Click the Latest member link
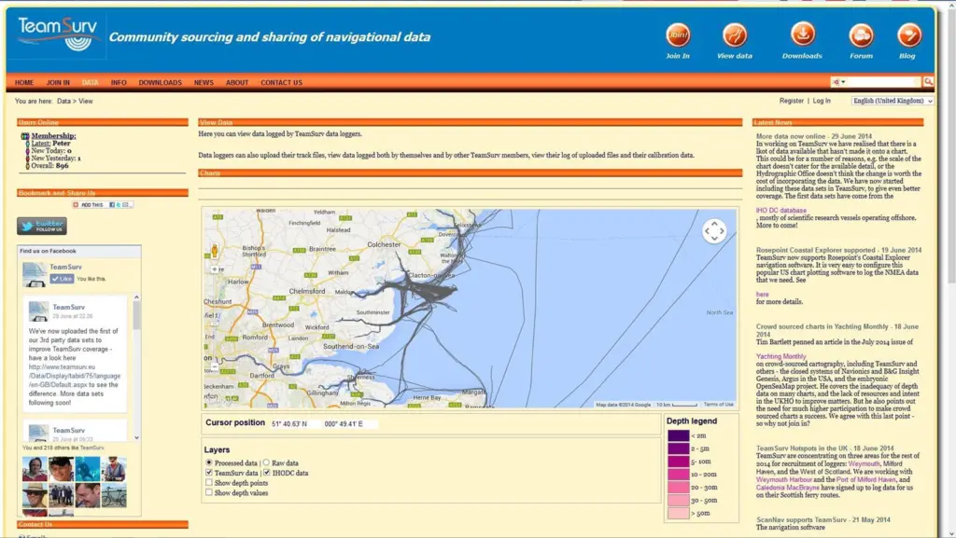 tap(41, 143)
